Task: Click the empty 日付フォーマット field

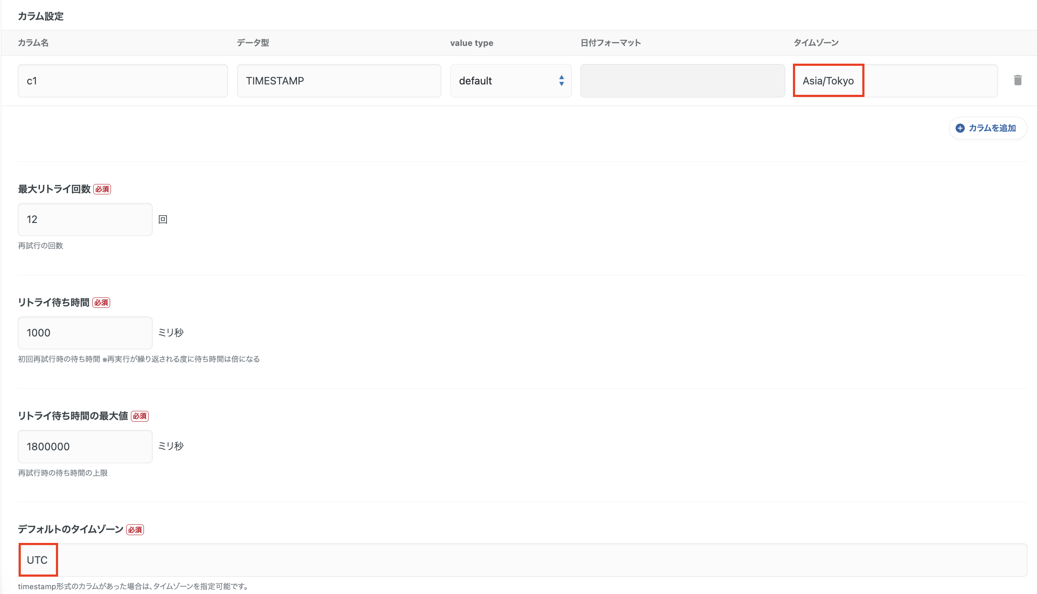Action: click(x=682, y=81)
